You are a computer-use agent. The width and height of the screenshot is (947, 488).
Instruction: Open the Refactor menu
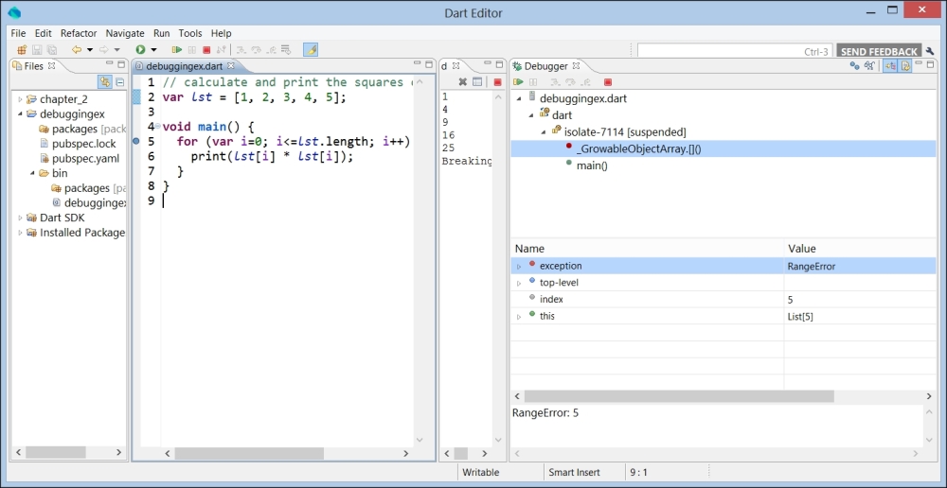coord(79,33)
